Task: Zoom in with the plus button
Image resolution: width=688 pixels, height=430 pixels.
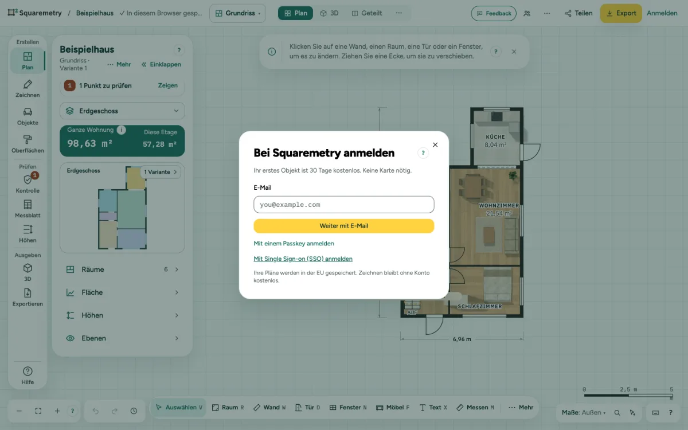Action: 57,411
